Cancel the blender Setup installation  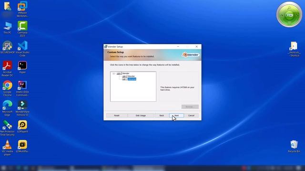(x=191, y=115)
